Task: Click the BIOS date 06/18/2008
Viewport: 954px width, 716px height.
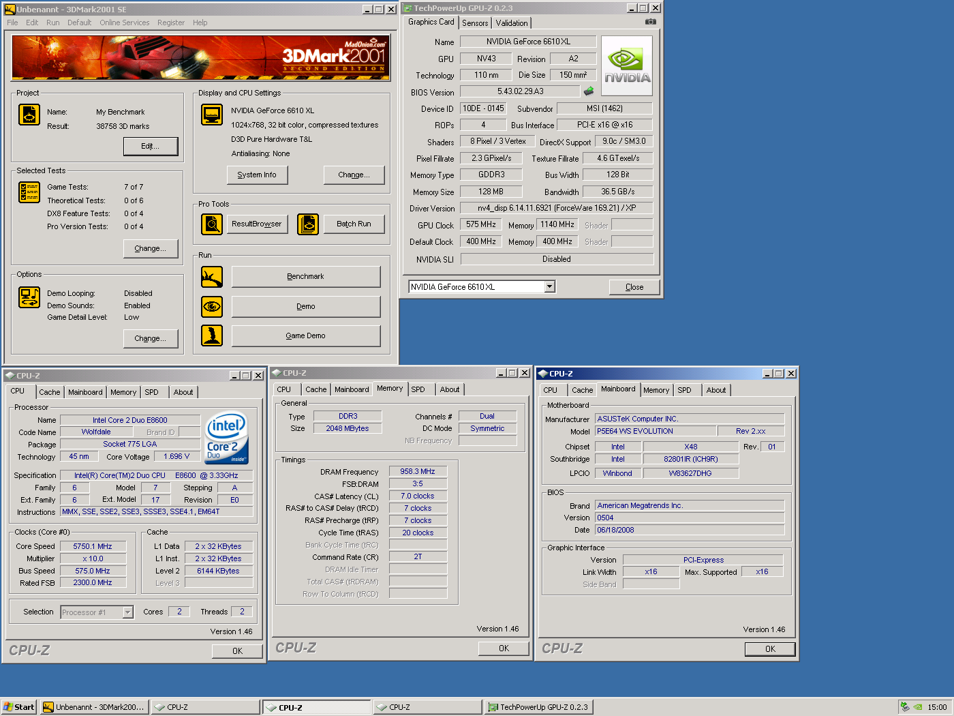Action: click(x=690, y=530)
